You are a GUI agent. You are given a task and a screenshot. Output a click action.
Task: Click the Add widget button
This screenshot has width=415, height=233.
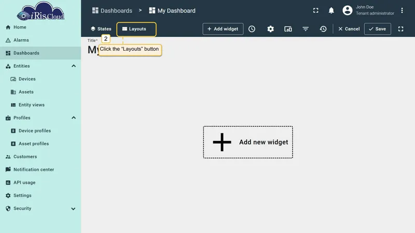(223, 29)
